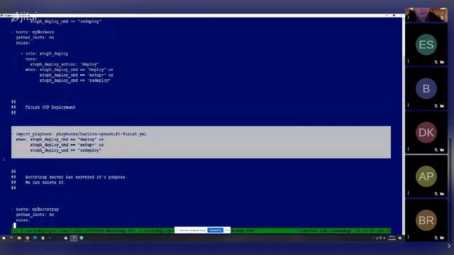Click muted microphone icon on AP tile

click(436, 193)
